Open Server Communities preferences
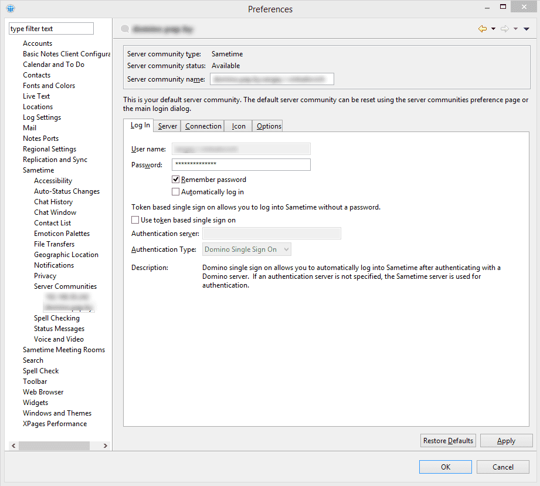 65,286
